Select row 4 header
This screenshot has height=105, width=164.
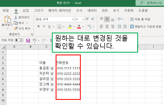3,68
